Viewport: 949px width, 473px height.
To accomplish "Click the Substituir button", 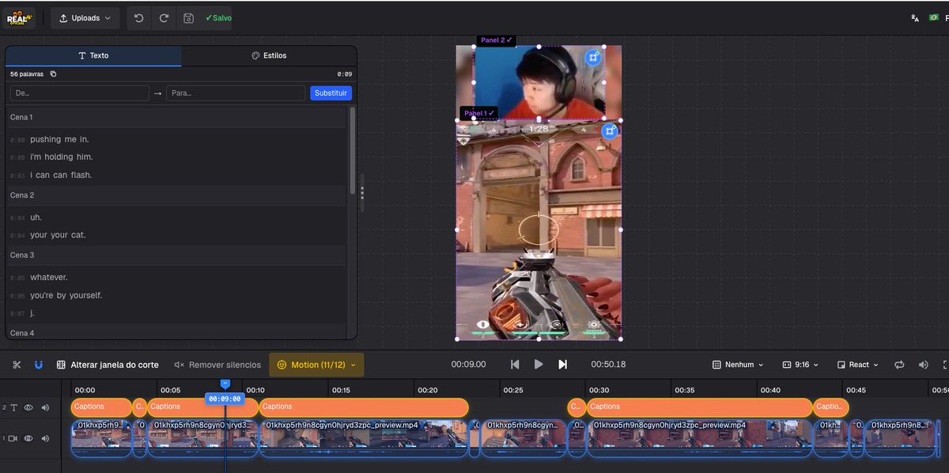I will click(x=331, y=93).
